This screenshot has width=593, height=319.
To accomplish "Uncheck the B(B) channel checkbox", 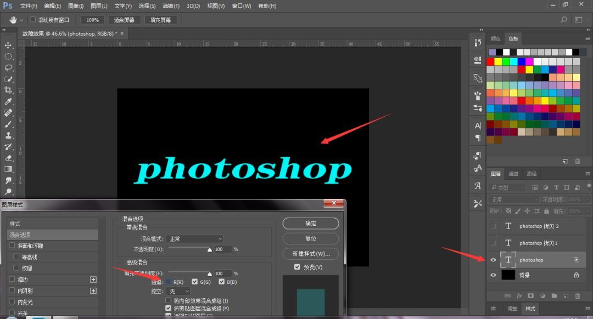I will [x=222, y=282].
